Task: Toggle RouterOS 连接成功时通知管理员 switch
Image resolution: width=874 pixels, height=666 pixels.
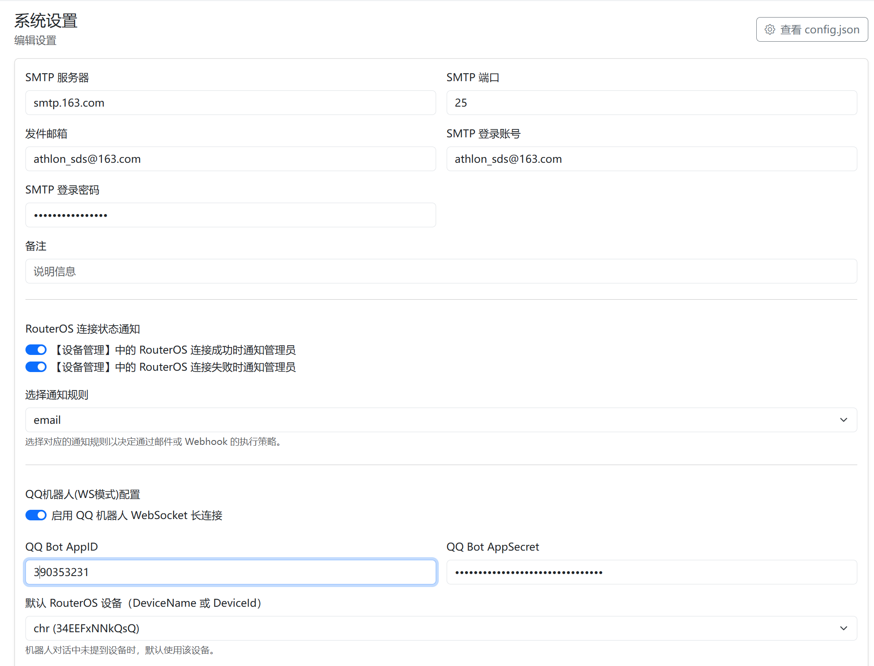Action: pos(36,350)
